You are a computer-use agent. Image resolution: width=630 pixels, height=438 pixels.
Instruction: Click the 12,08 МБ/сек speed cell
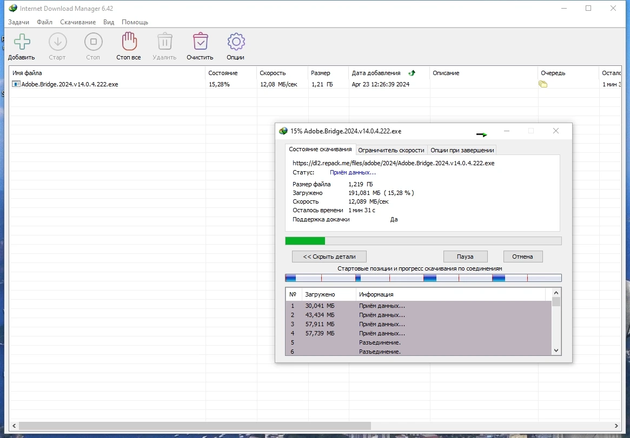pyautogui.click(x=279, y=84)
